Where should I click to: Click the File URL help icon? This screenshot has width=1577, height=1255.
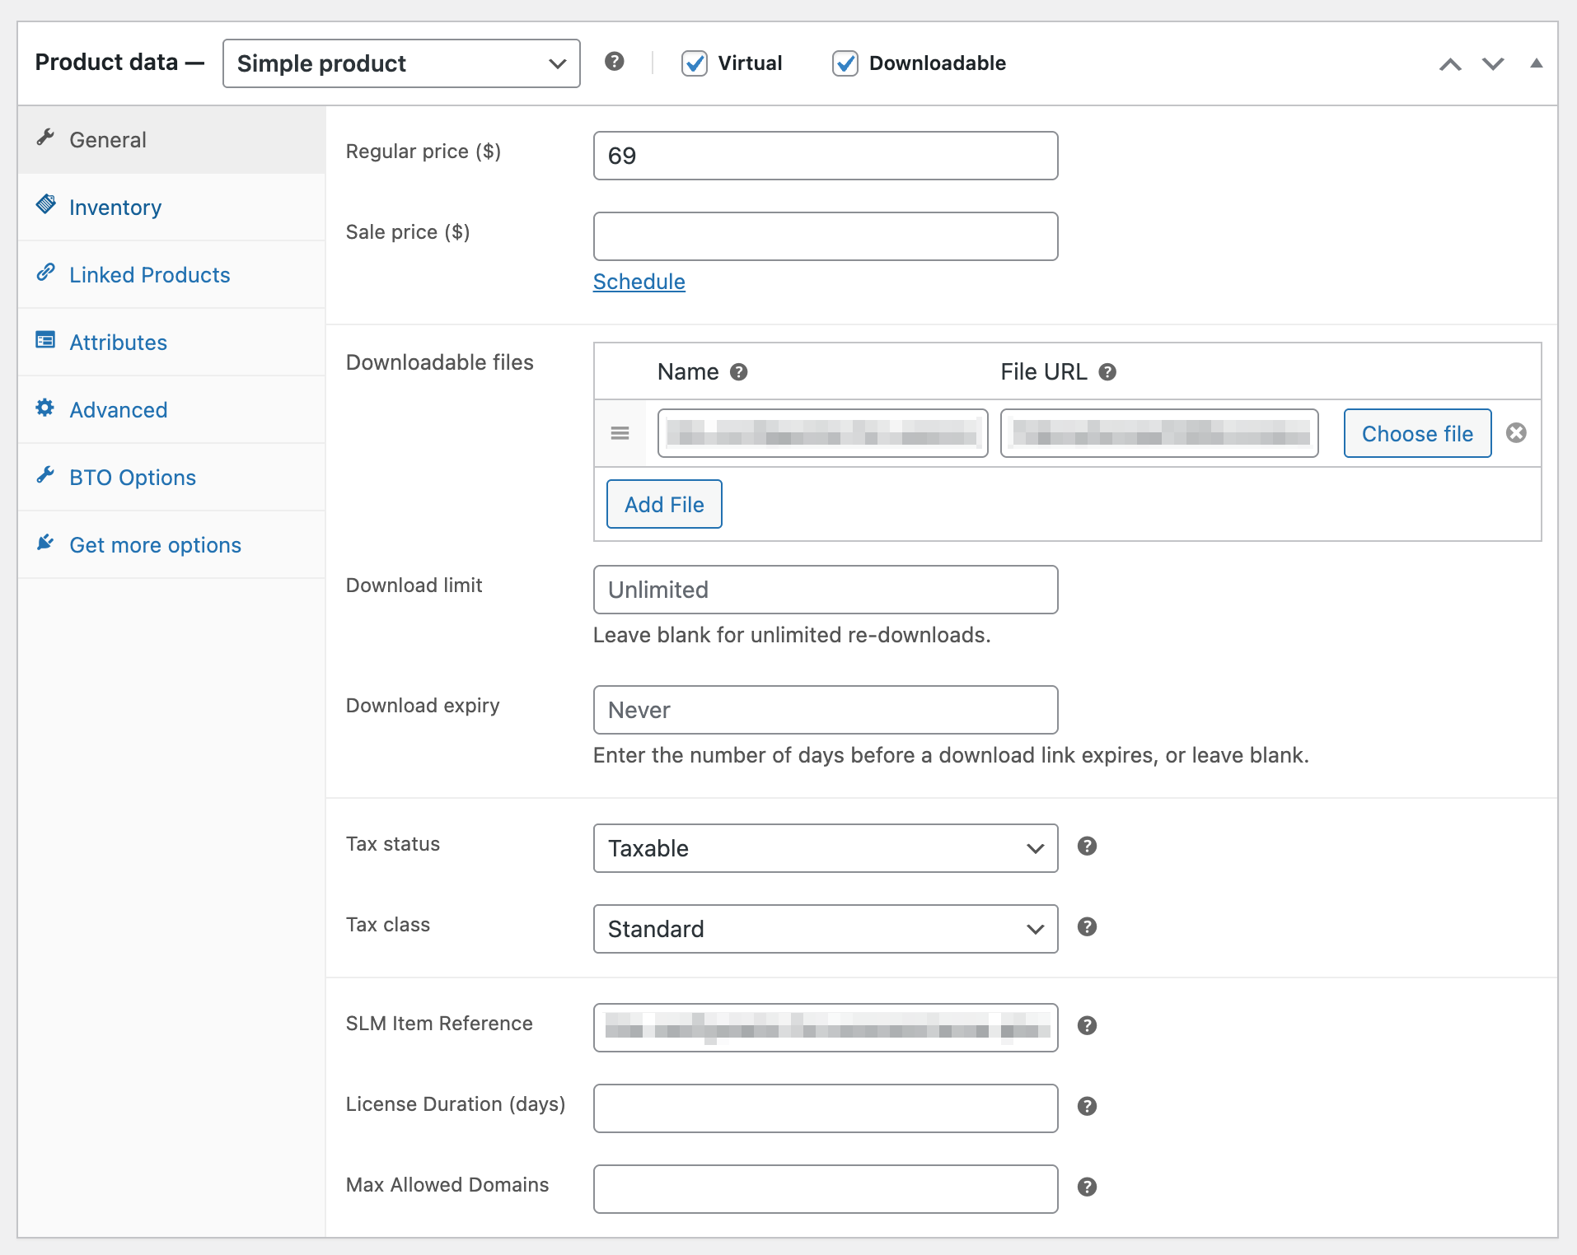[1107, 372]
